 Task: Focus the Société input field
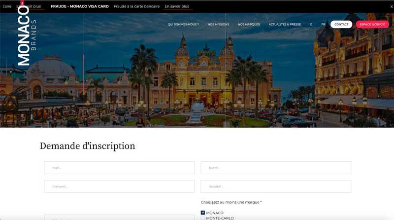point(276,186)
